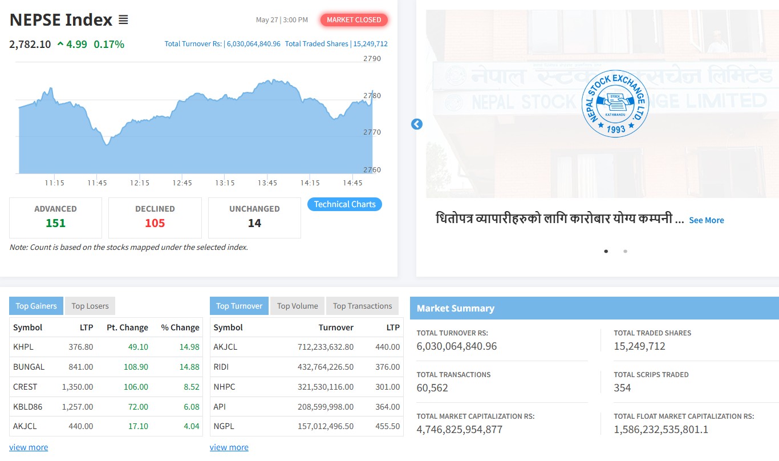This screenshot has width=779, height=461.
Task: Select the second carousel dot
Action: tap(625, 251)
